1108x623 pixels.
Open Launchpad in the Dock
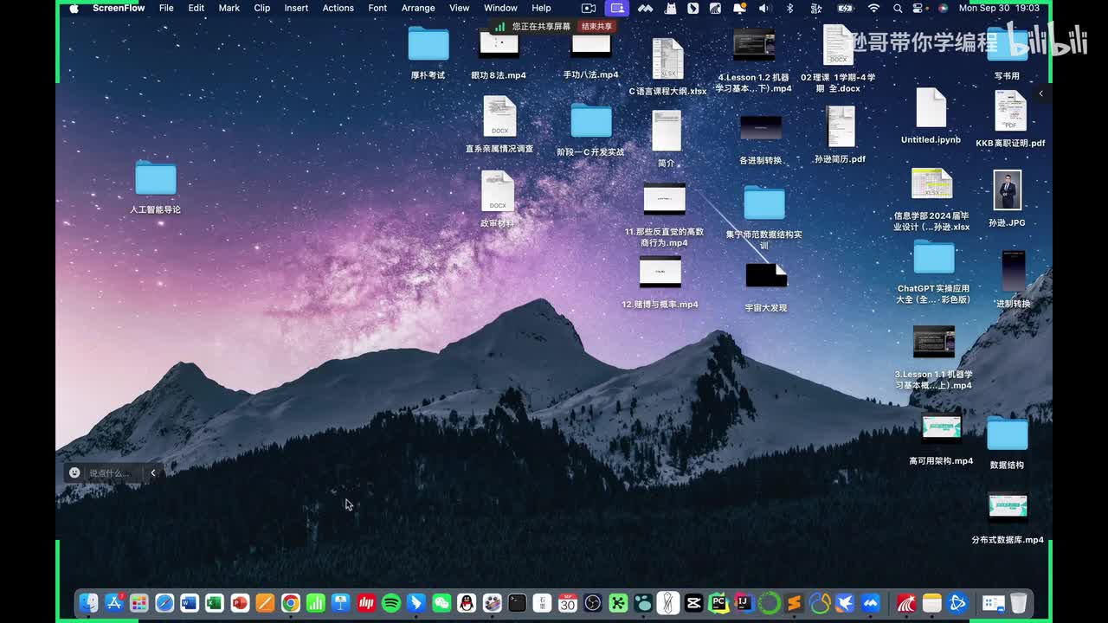click(139, 603)
